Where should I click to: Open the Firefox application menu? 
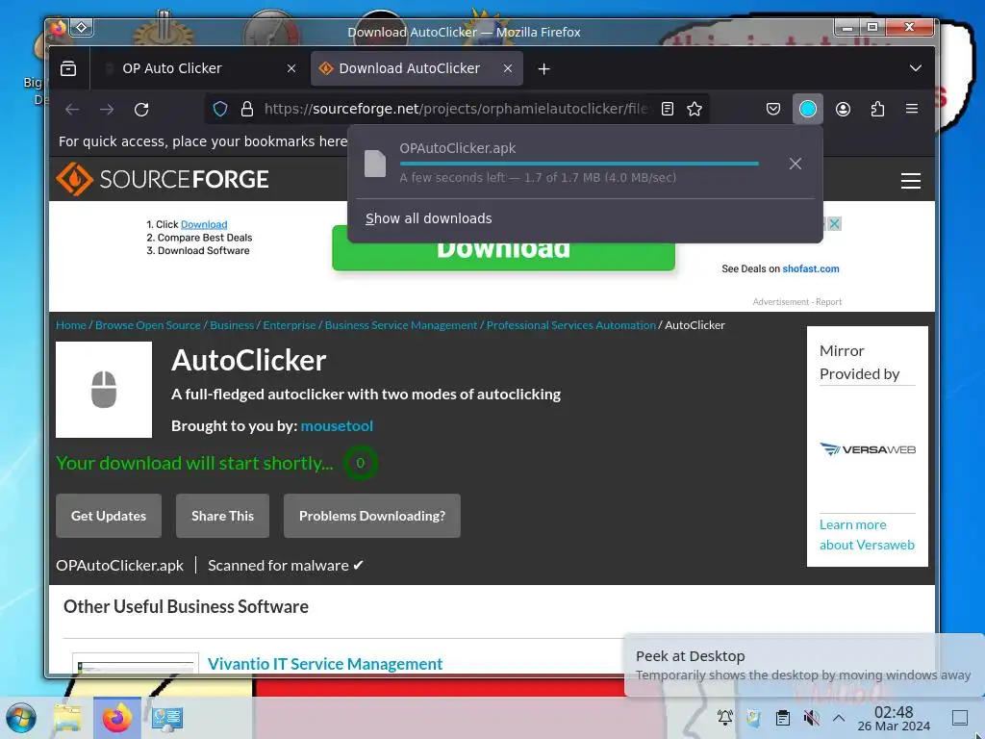pos(912,109)
